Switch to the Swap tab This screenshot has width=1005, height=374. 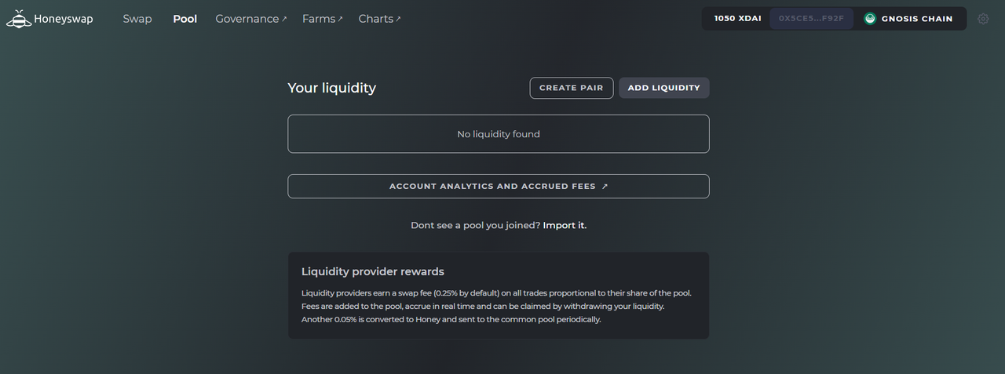(137, 19)
